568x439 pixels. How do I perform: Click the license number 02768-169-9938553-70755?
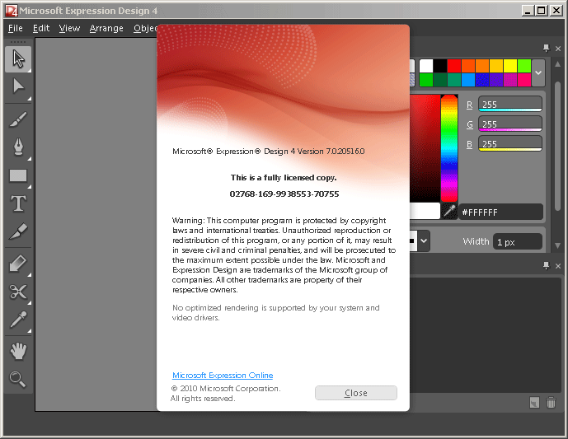pyautogui.click(x=284, y=194)
